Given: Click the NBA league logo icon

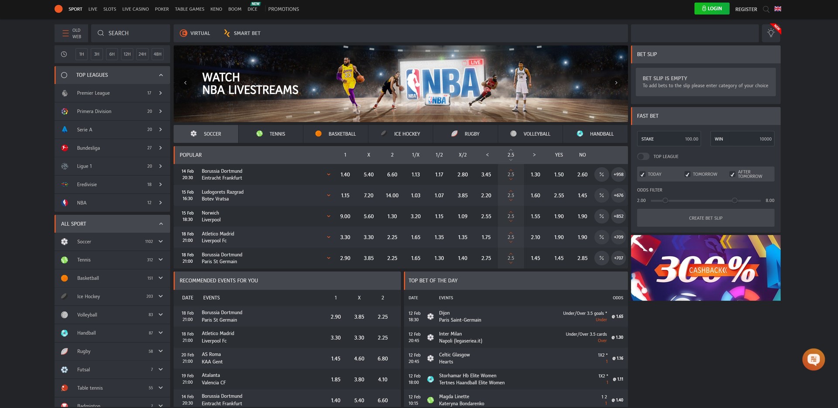Looking at the screenshot, I should click(65, 203).
